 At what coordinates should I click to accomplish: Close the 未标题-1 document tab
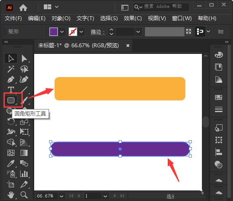[x=128, y=46]
